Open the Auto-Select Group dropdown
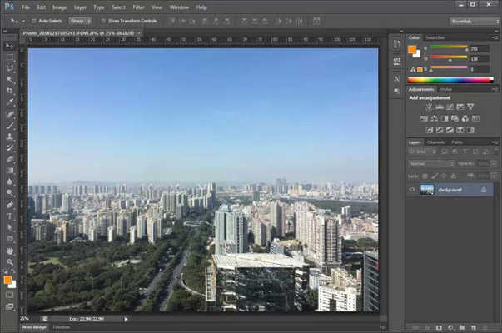Viewport: 502px width, 333px height. click(80, 21)
